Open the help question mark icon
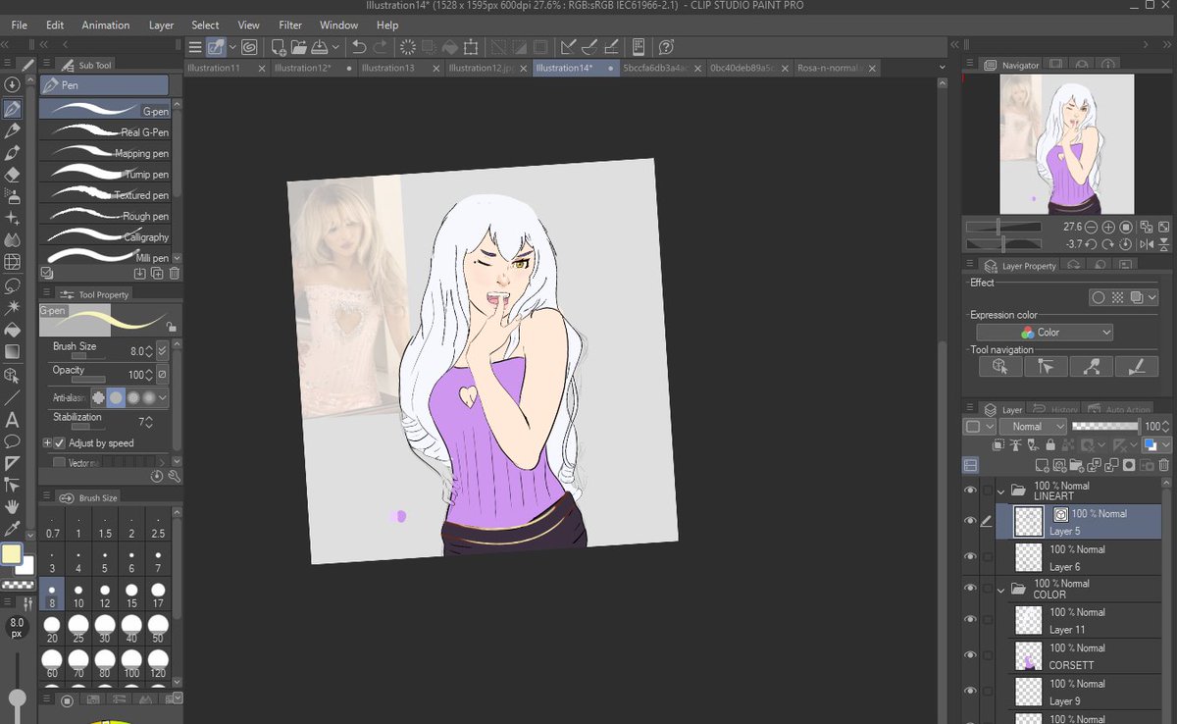 coord(666,46)
